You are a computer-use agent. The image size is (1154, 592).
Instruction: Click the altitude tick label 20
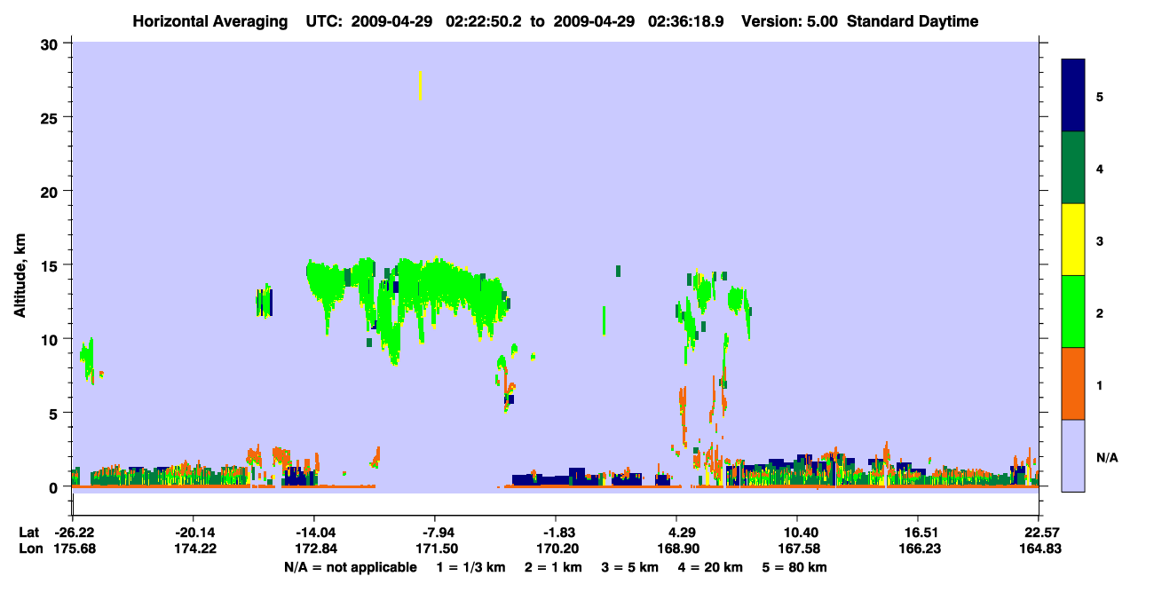coord(51,191)
